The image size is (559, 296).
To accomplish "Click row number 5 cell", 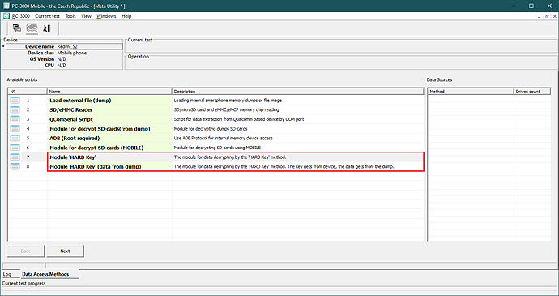I will point(28,138).
